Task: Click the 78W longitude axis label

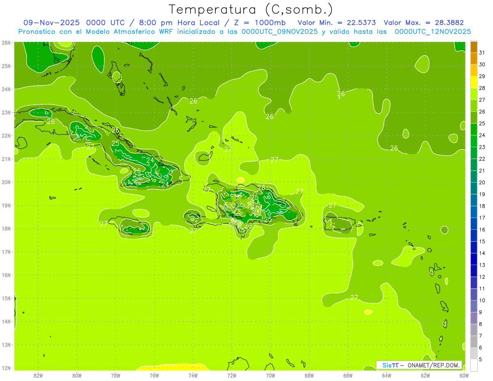Action: click(115, 375)
